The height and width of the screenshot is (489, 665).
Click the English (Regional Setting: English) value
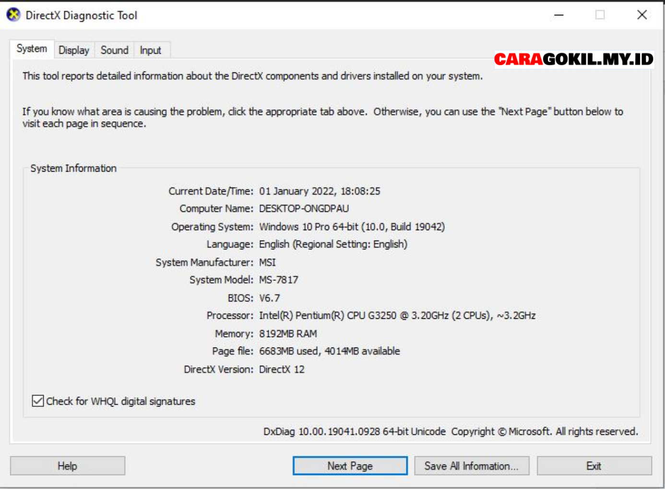[x=333, y=244]
